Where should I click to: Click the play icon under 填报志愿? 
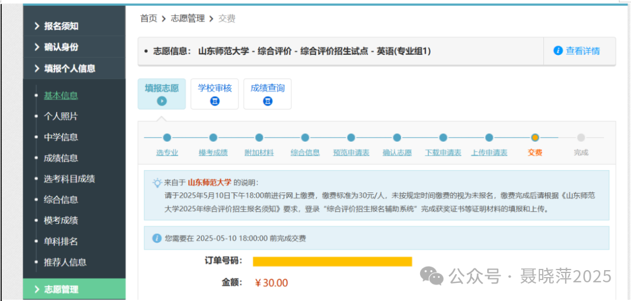[x=162, y=101]
